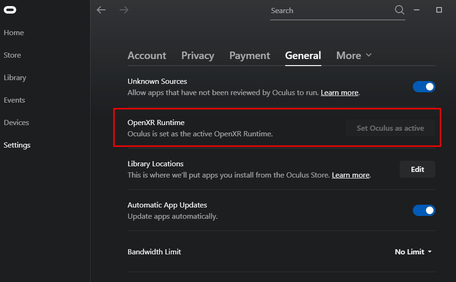
Task: Switch to the Privacy tab
Action: pyautogui.click(x=198, y=55)
